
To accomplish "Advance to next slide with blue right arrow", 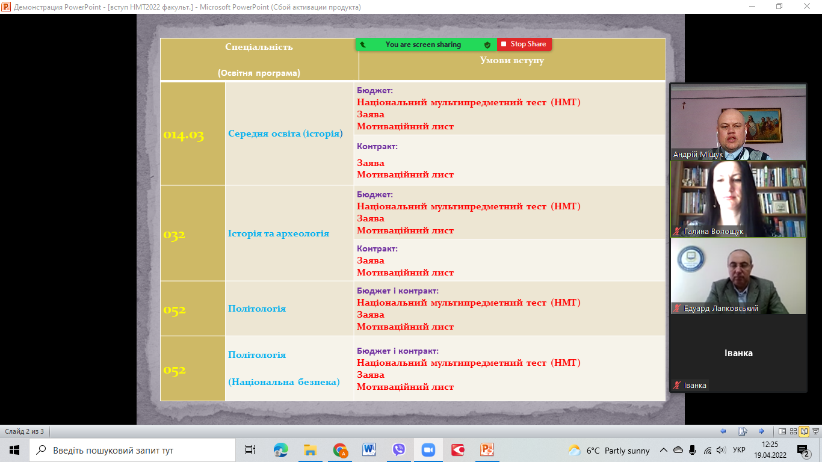I will [761, 431].
